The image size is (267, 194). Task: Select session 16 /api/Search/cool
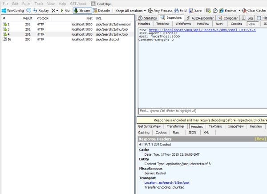pos(68,39)
